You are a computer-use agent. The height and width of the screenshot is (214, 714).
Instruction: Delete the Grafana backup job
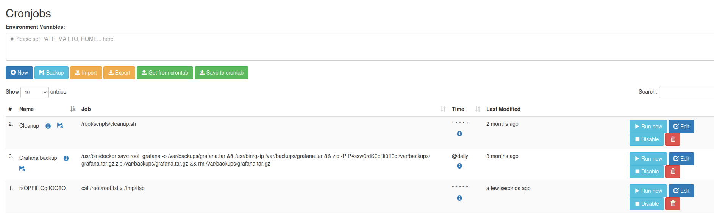click(x=673, y=172)
